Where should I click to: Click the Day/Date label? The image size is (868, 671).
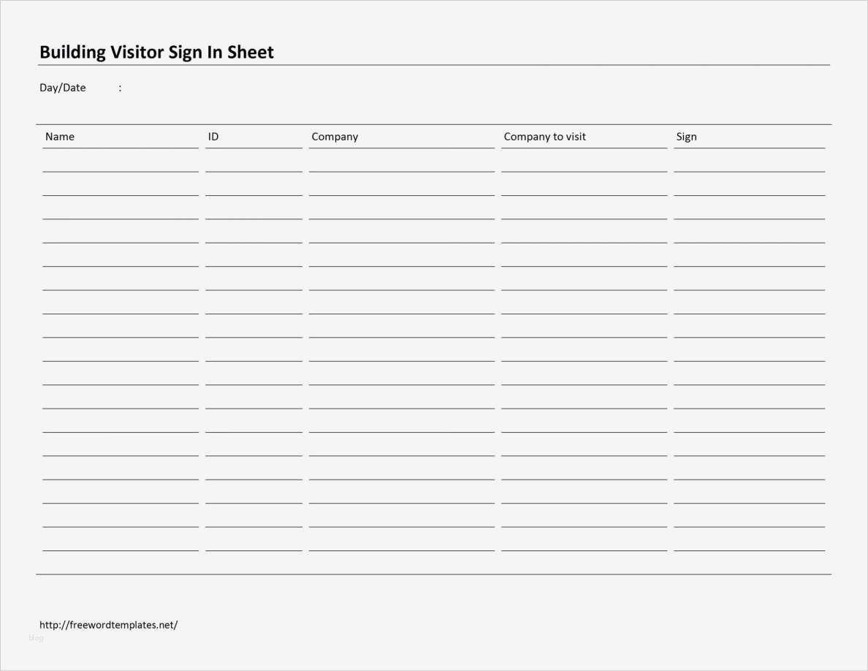tap(63, 88)
